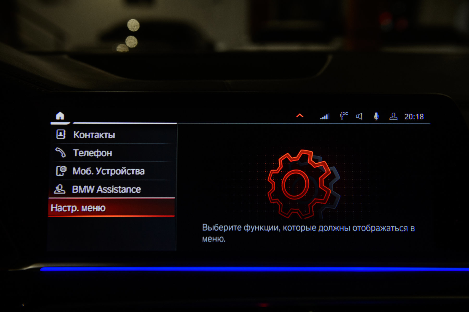Tap the Выберите функции description text
Screen dimensions: 469x312
[308, 233]
